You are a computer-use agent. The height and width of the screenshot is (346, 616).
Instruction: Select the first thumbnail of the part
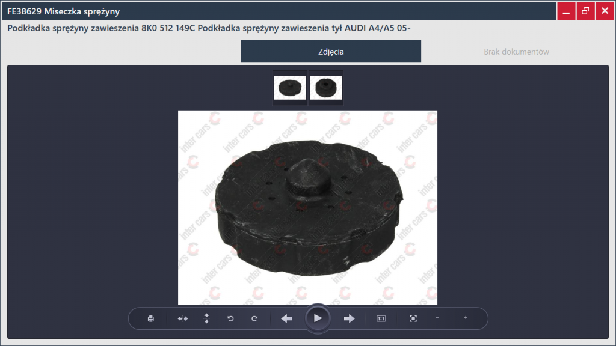coord(290,88)
